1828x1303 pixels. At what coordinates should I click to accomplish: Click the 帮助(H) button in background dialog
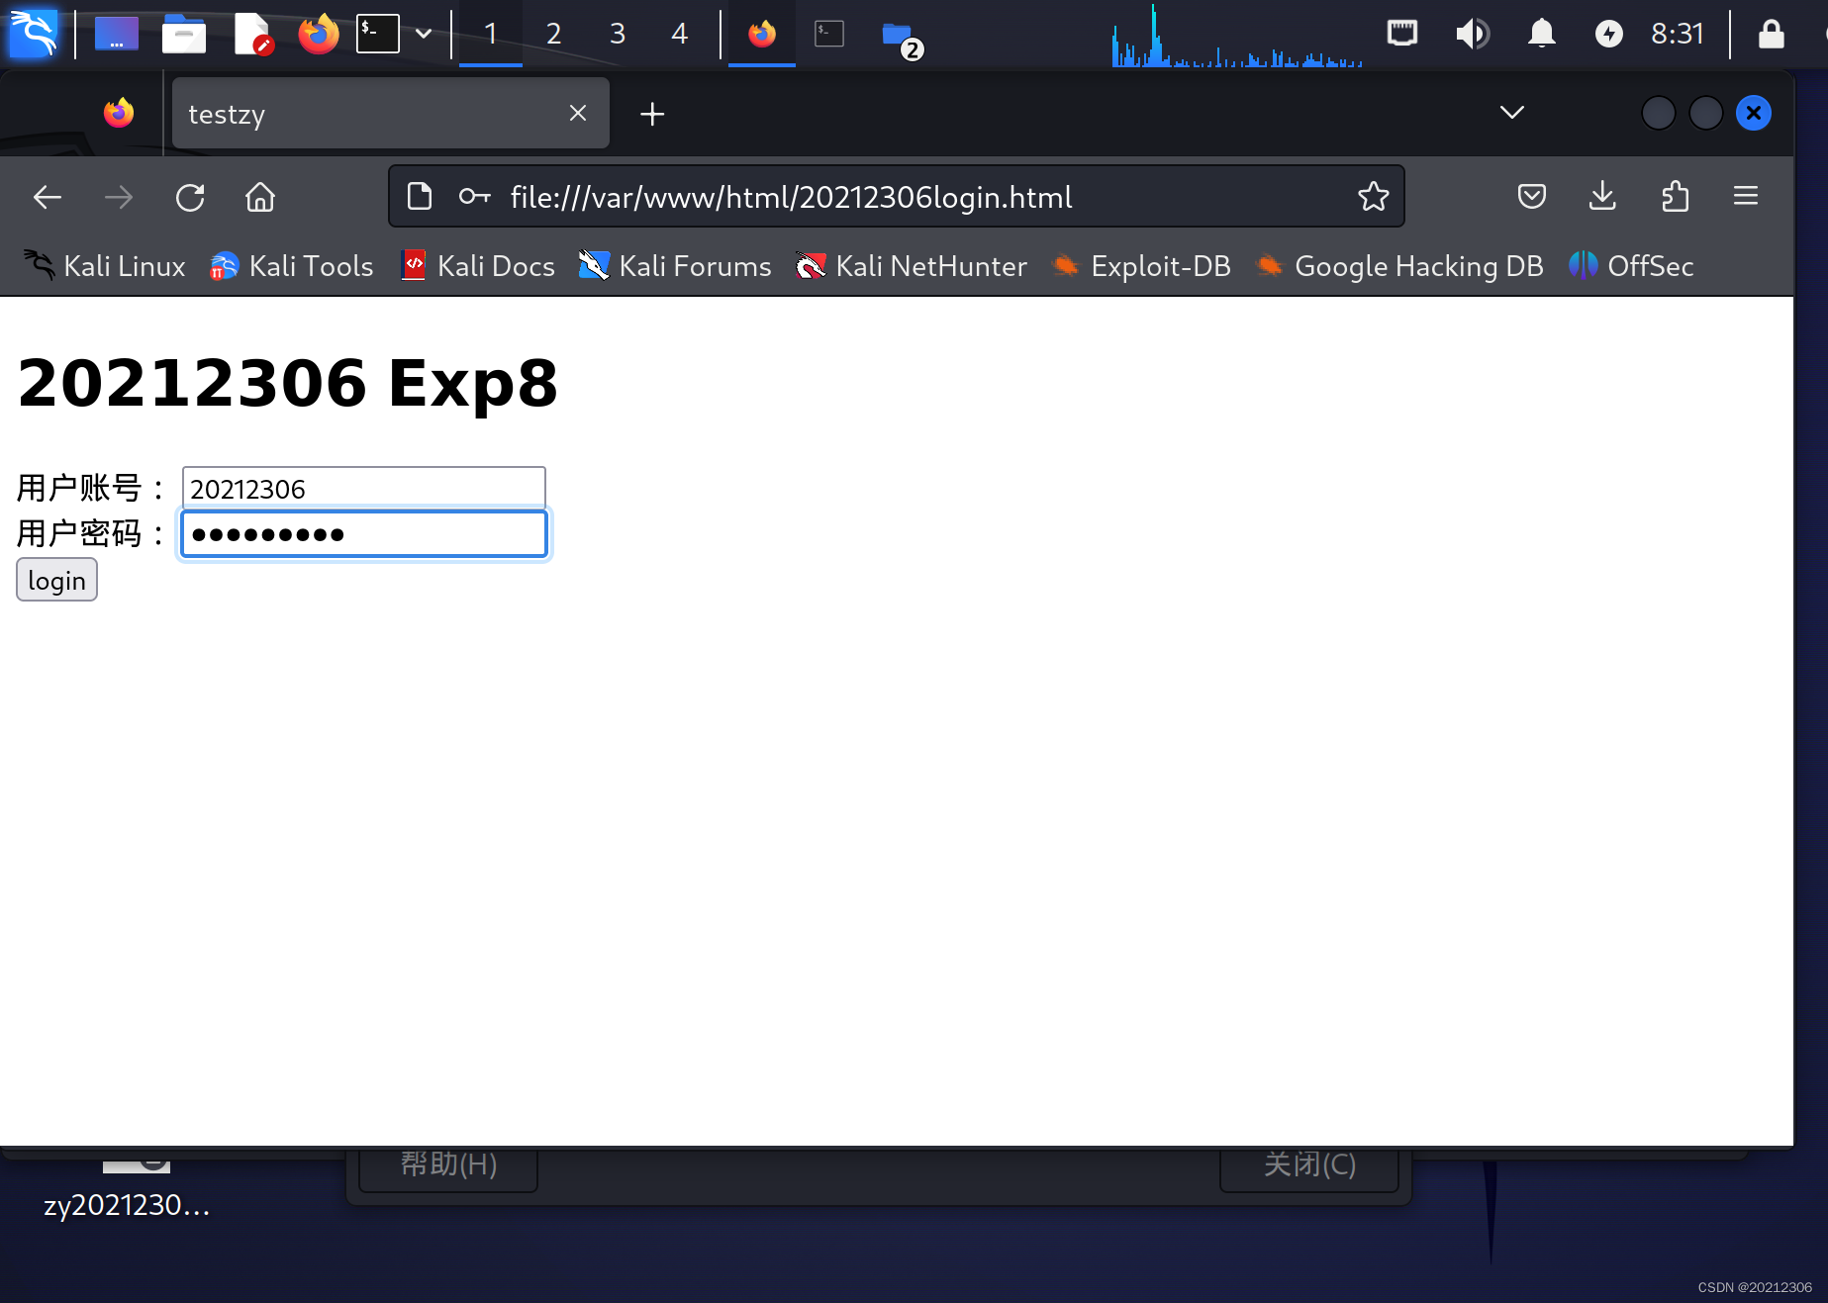[x=448, y=1167]
